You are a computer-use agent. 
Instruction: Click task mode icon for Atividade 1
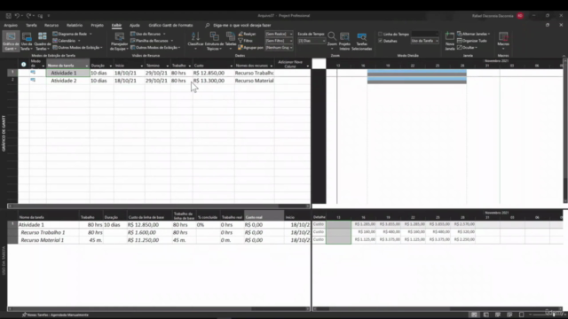point(33,73)
